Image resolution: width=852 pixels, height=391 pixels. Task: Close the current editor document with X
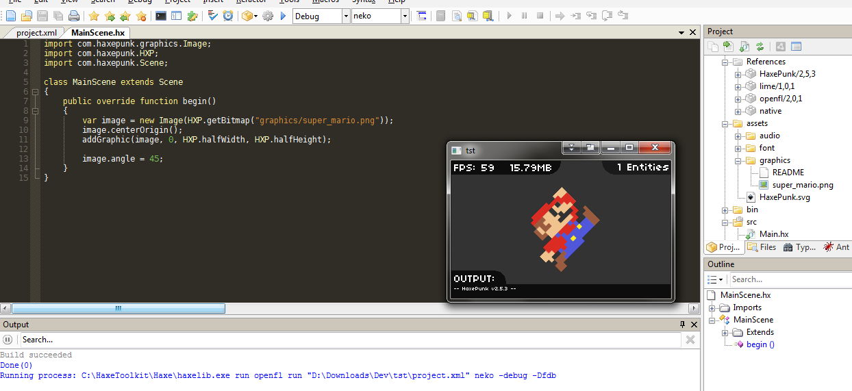click(693, 32)
